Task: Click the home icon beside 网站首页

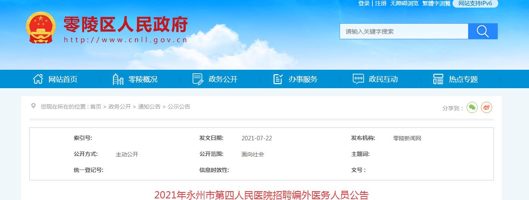Action: pyautogui.click(x=38, y=79)
